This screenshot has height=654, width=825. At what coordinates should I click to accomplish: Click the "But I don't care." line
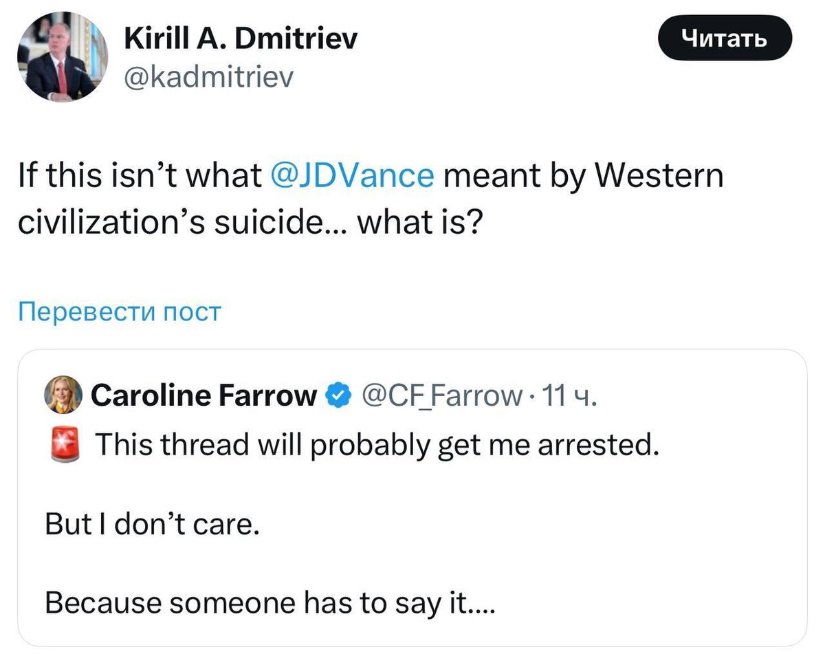click(x=152, y=525)
